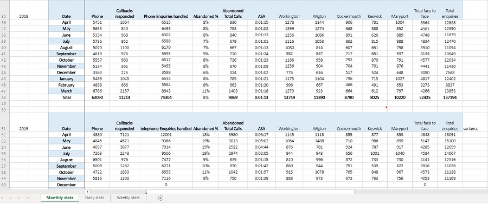Select April 2019 callbacks value 7121
The width and height of the screenshot is (488, 204).
(124, 135)
